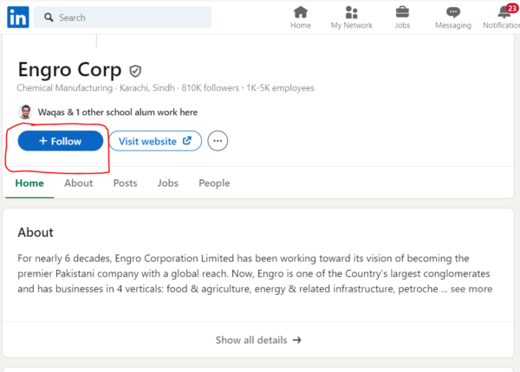Click the magnifier icon in the search bar
Screen dimensions: 520x372
tap(49, 17)
